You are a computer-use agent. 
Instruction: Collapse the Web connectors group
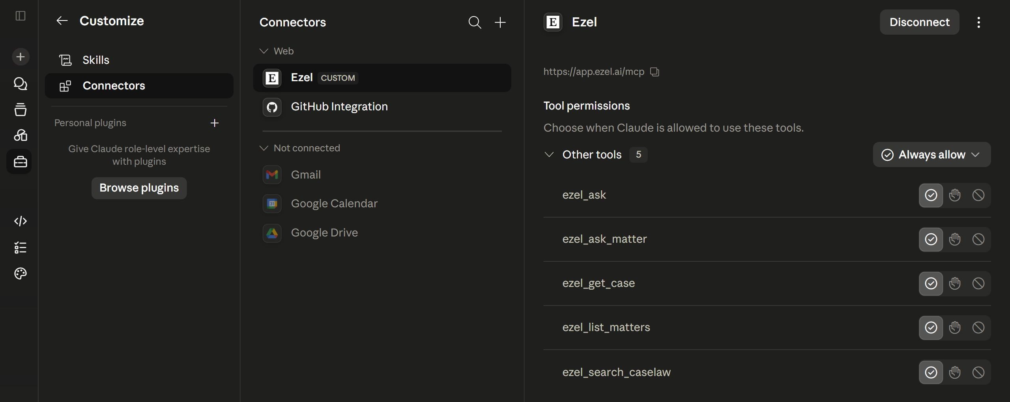pyautogui.click(x=264, y=51)
